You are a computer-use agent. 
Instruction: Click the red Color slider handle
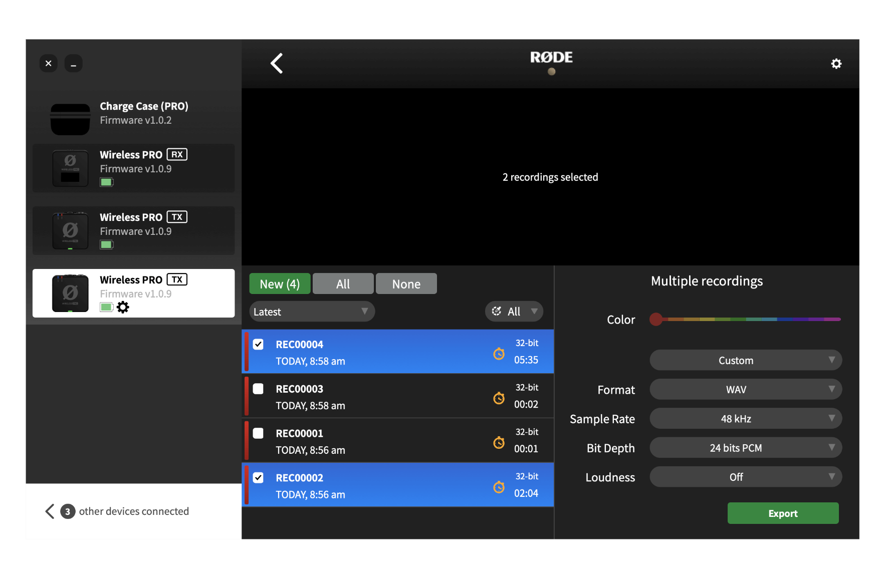click(x=655, y=319)
